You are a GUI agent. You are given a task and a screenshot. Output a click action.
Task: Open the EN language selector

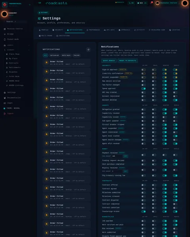[x=131, y=3]
